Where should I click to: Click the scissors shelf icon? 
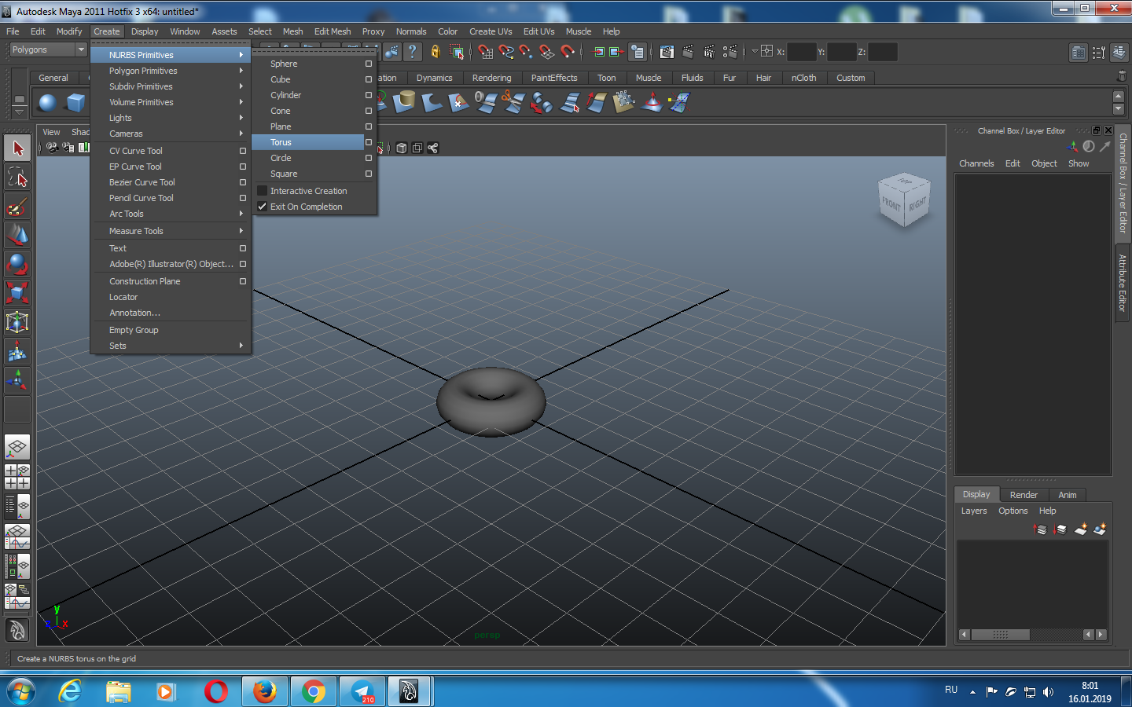[x=513, y=102]
